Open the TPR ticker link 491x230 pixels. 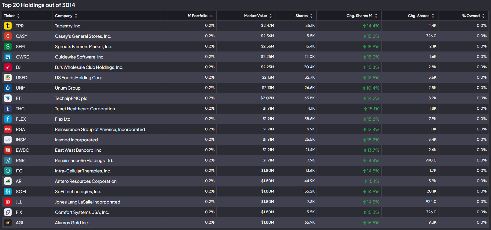(20, 26)
